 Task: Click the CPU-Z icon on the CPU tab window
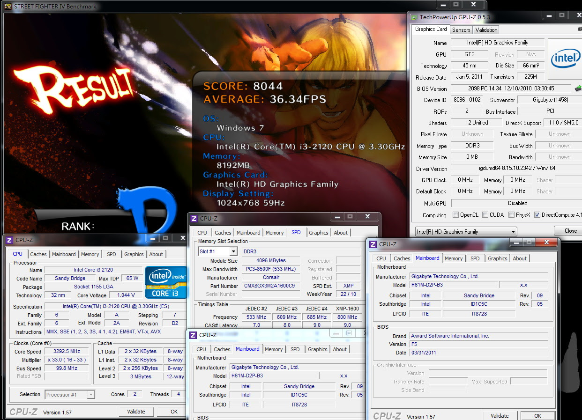9,240
